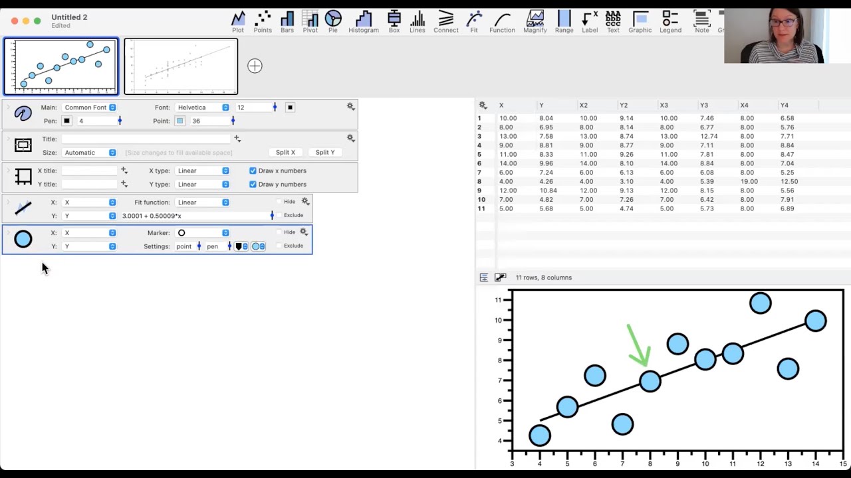The height and width of the screenshot is (478, 851).
Task: Click the X4 value 19.00 cell
Action: tap(749, 181)
